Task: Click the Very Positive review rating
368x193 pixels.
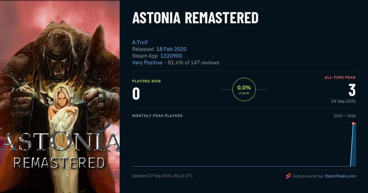Action: 147,62
